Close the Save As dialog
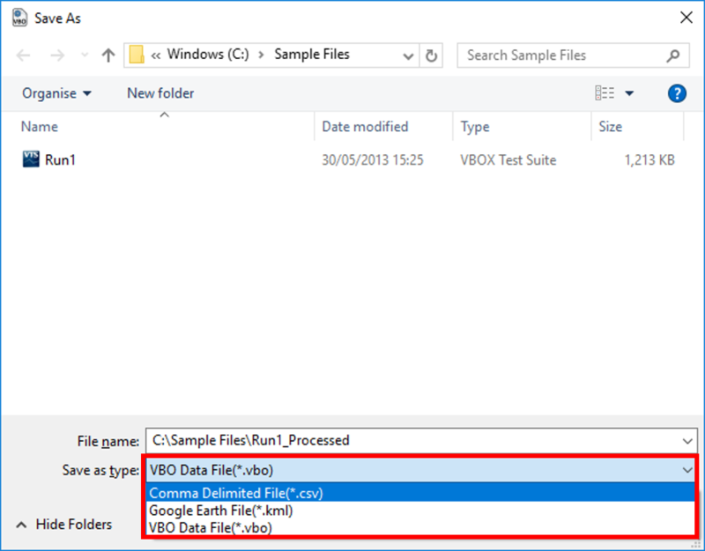This screenshot has width=705, height=551. [x=686, y=18]
